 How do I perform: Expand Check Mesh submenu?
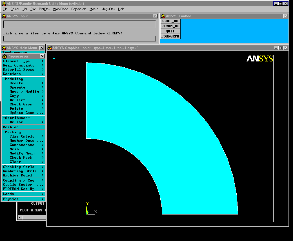coord(23,158)
